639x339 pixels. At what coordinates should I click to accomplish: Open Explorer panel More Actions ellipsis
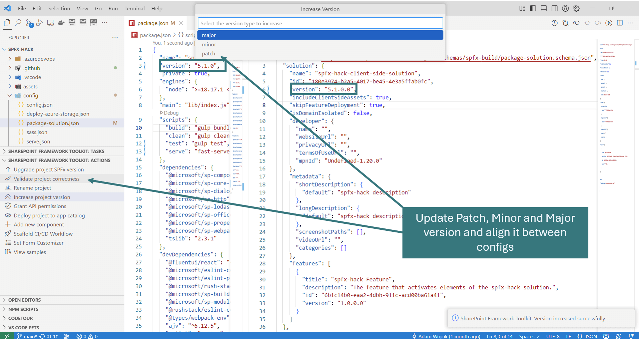pos(115,38)
